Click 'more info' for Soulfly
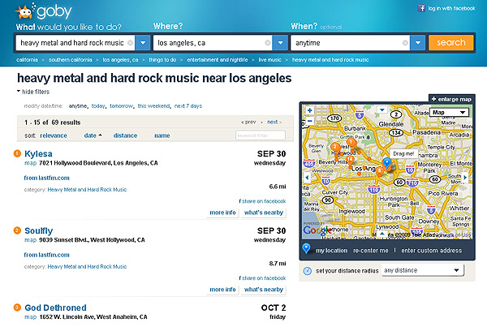487x331 pixels. [x=222, y=290]
